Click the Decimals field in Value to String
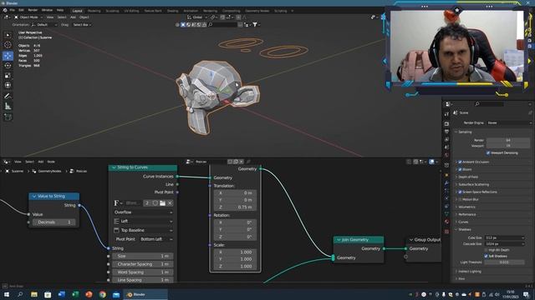Viewport: 535px width, 300px height. point(54,222)
